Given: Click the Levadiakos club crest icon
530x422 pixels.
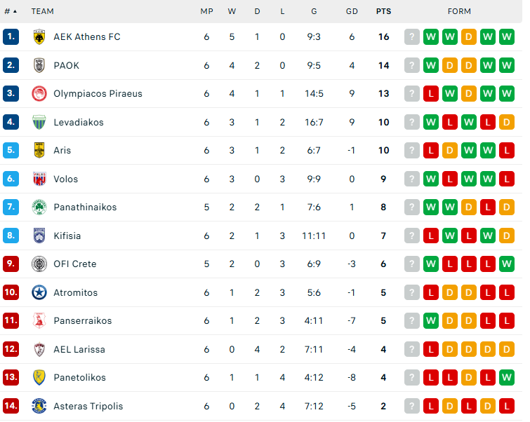Looking at the screenshot, I should 39,122.
